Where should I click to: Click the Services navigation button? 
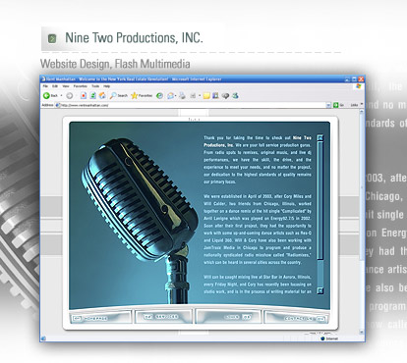pyautogui.click(x=163, y=317)
